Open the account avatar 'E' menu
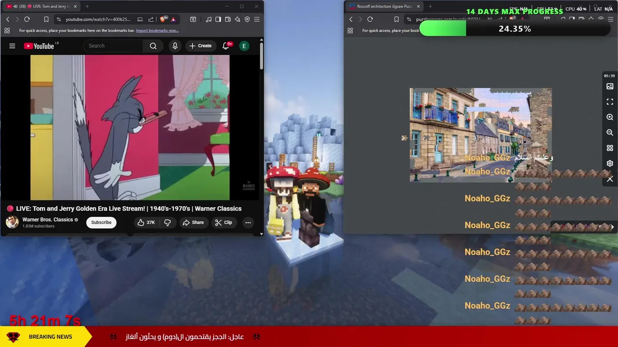 (x=244, y=46)
